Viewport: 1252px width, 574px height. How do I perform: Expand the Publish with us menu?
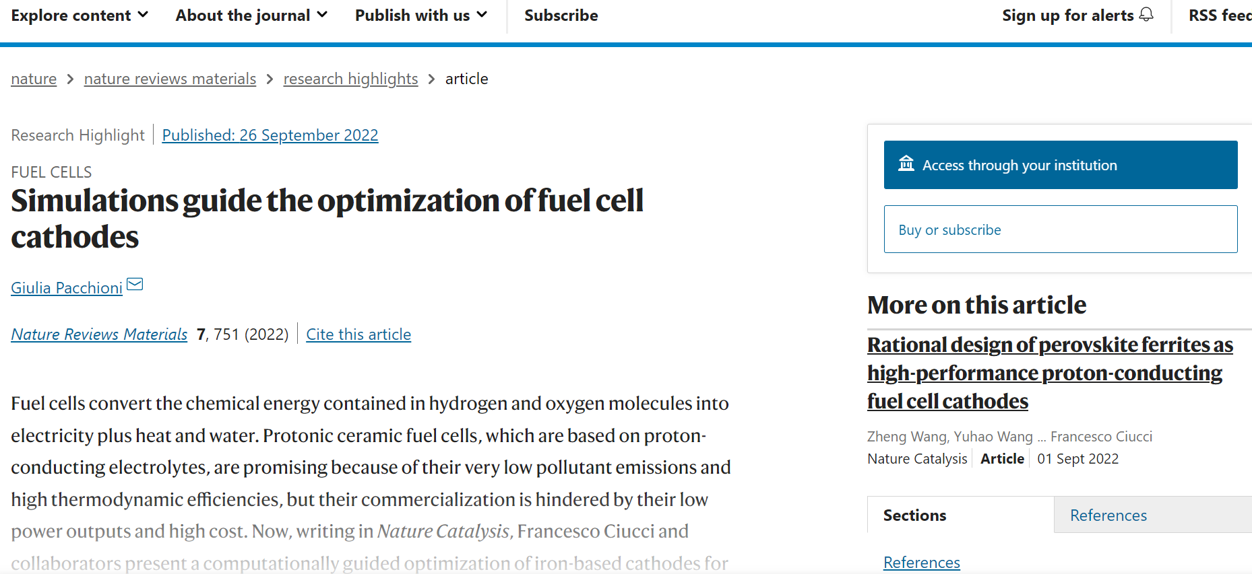(421, 15)
